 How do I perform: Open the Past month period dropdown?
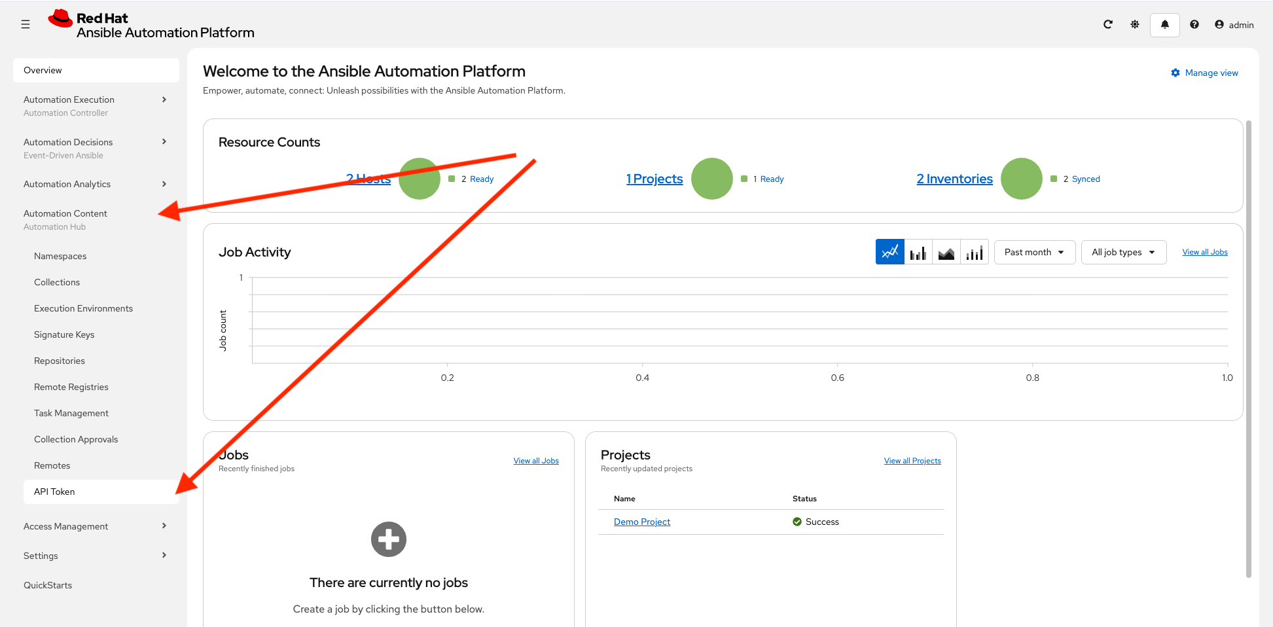point(1034,253)
